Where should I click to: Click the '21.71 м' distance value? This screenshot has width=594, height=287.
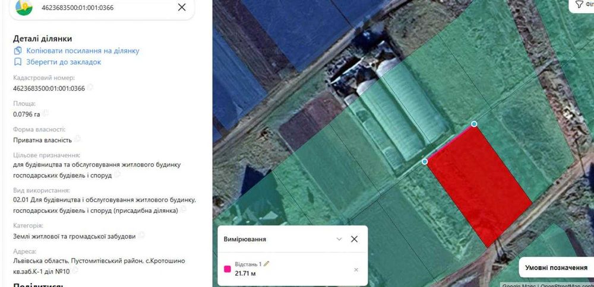[x=245, y=273]
